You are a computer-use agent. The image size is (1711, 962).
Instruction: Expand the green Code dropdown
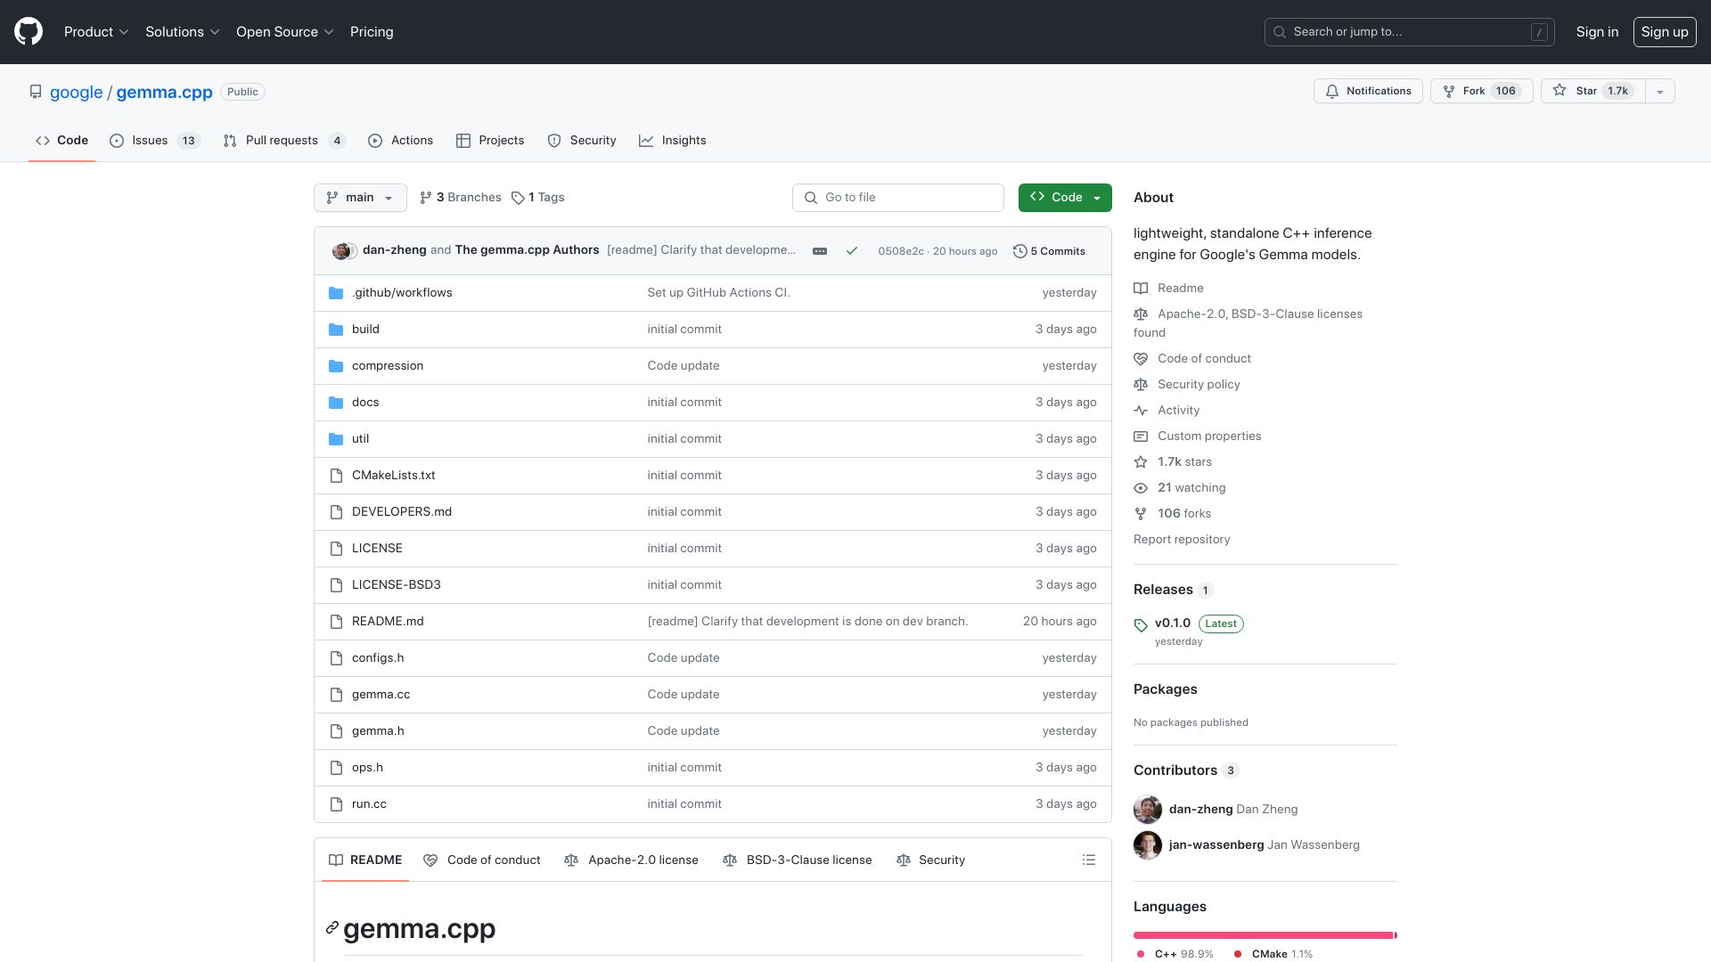[x=1065, y=198]
